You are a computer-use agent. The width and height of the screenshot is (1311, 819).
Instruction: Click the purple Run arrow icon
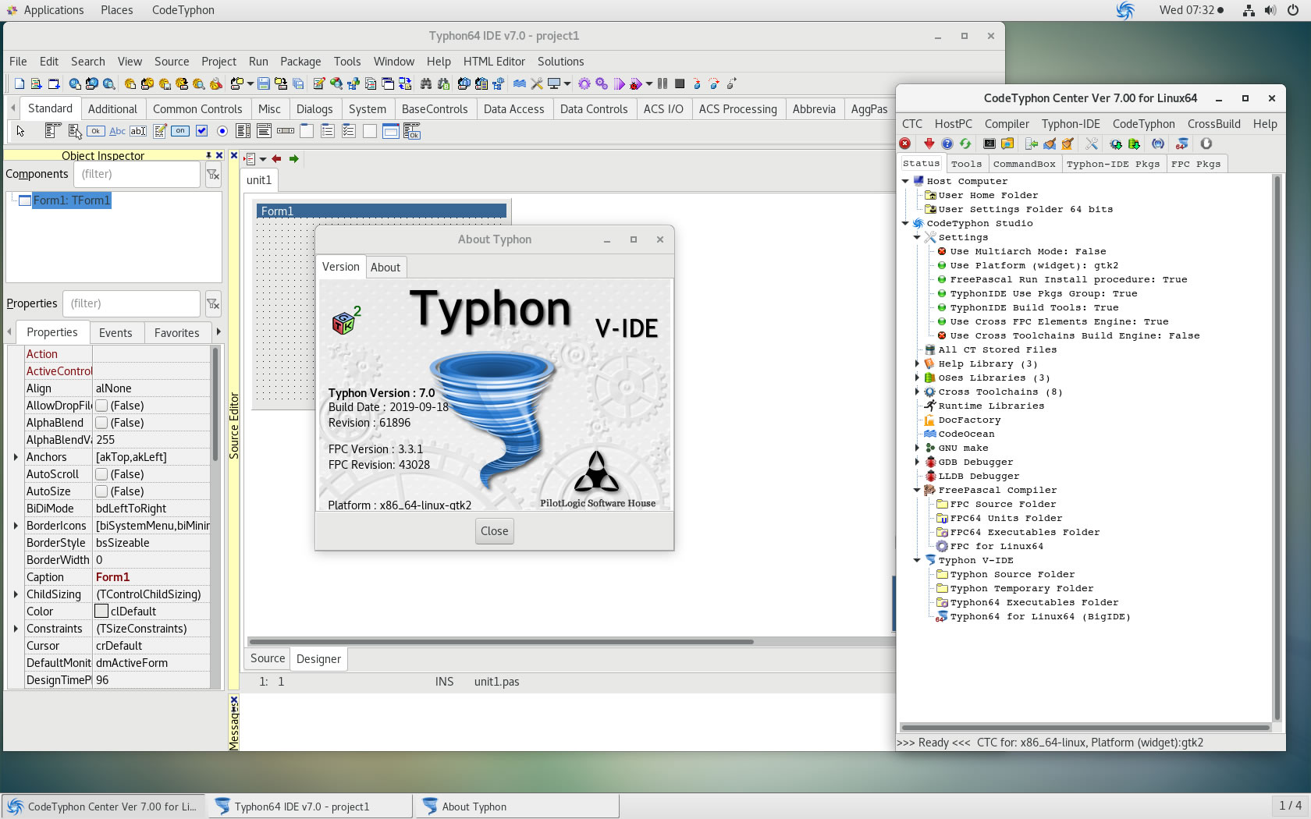(x=619, y=83)
